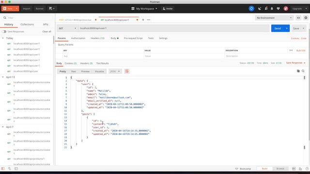Click the request URL input field
The height and width of the screenshot is (174, 310).
(174, 28)
